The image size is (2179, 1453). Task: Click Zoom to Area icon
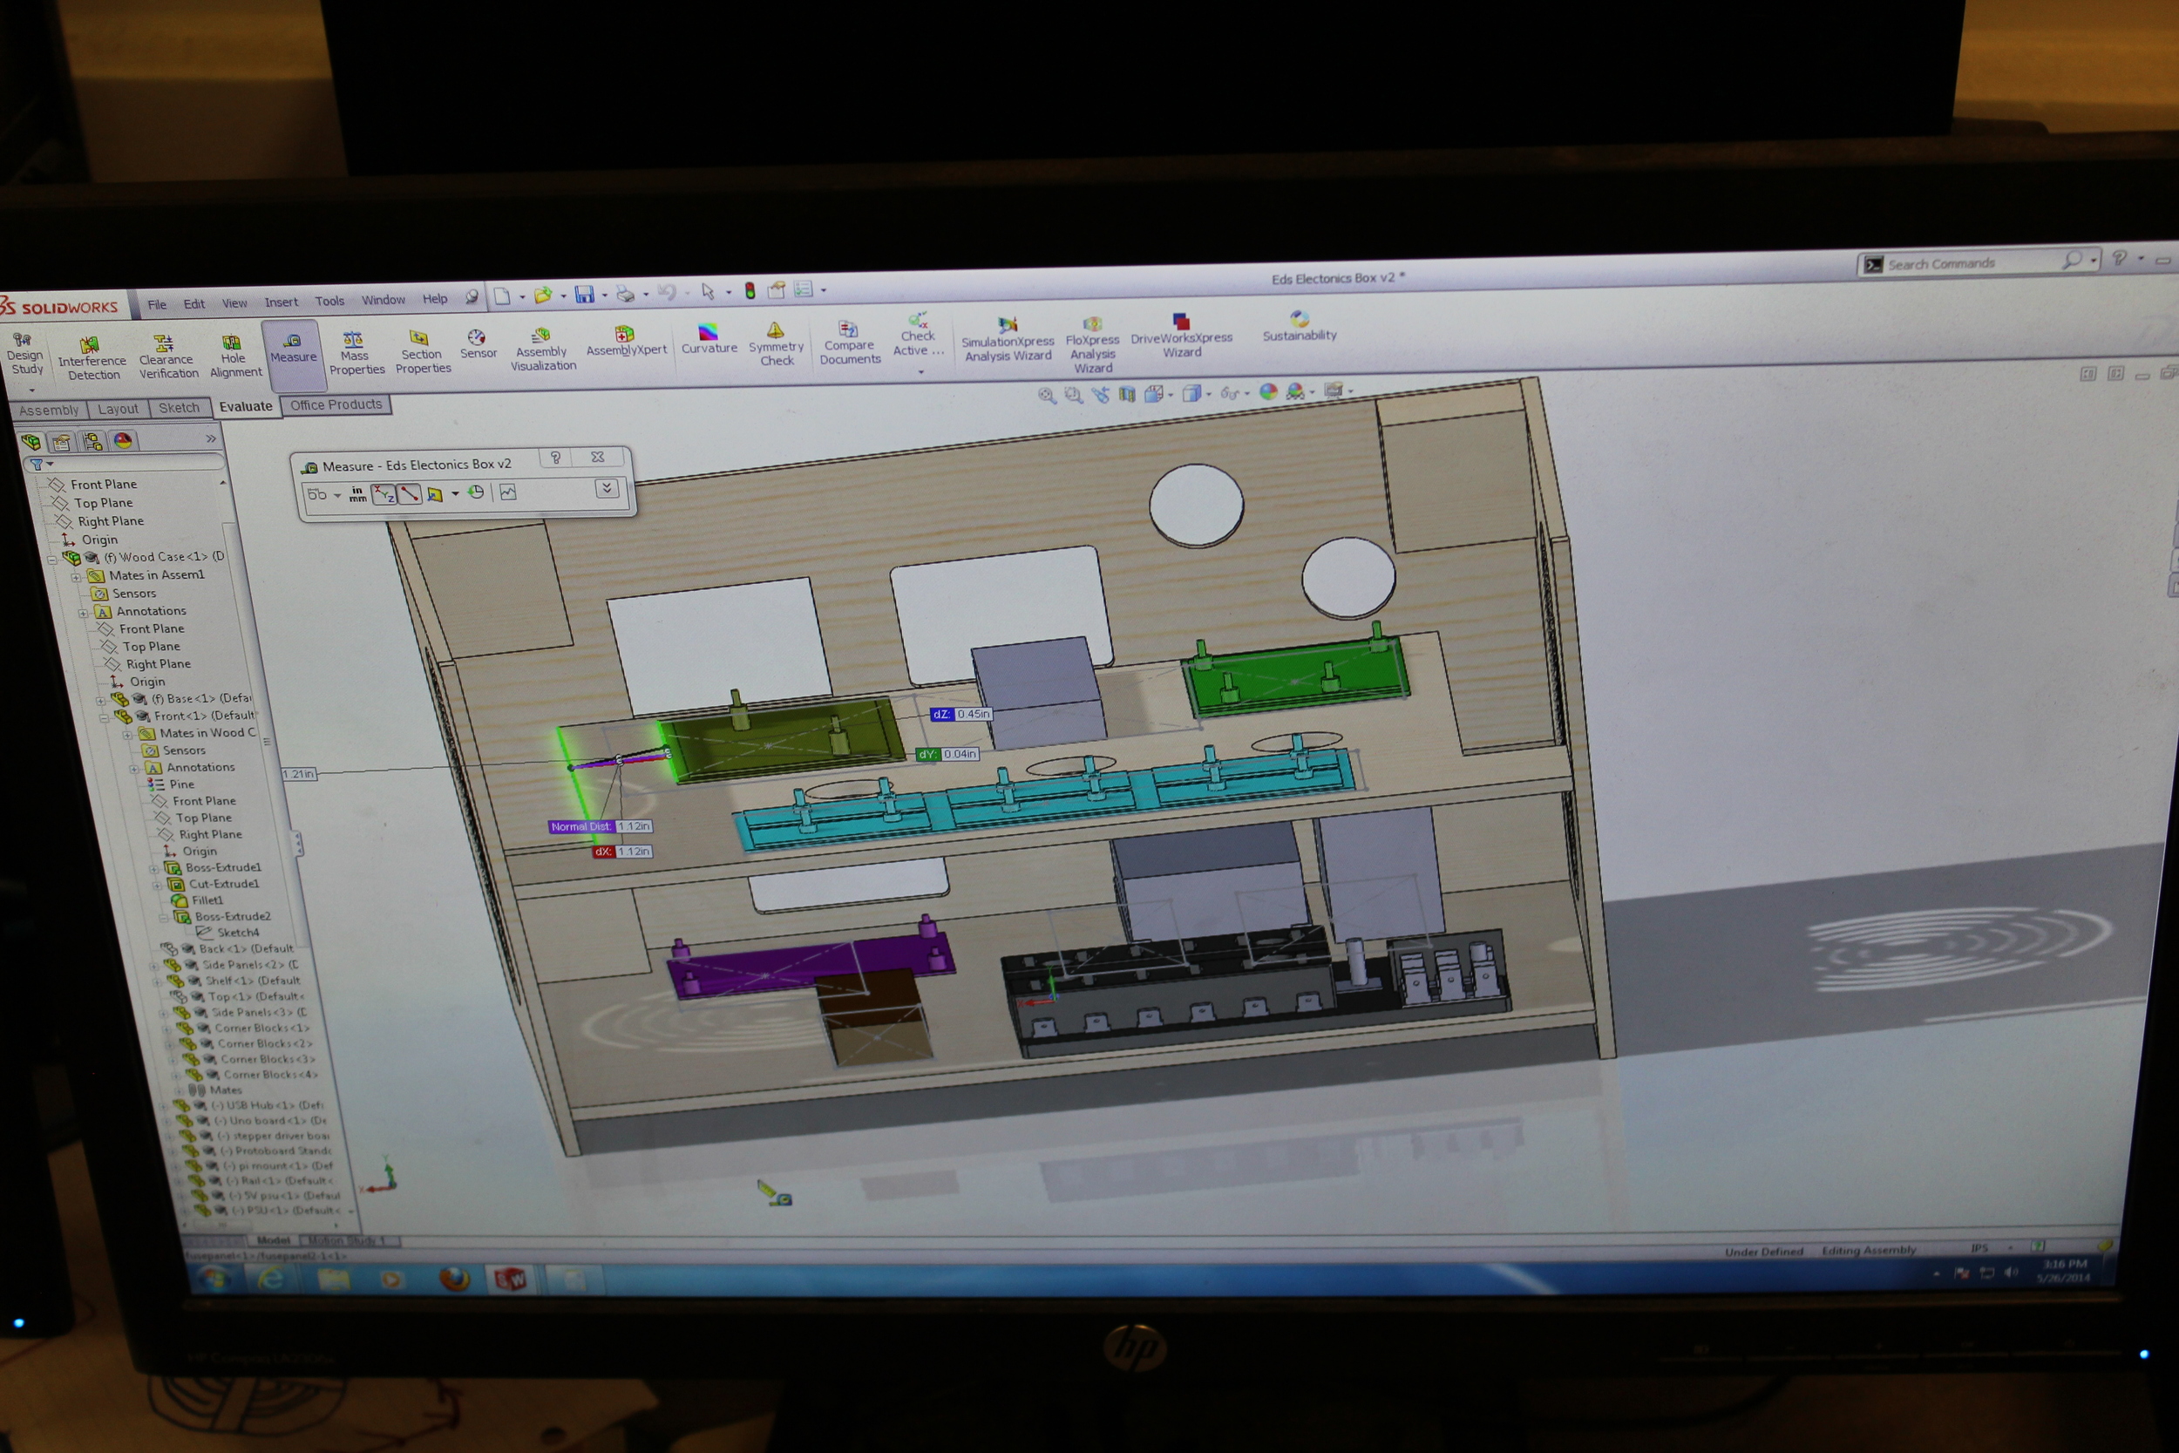tap(1073, 395)
